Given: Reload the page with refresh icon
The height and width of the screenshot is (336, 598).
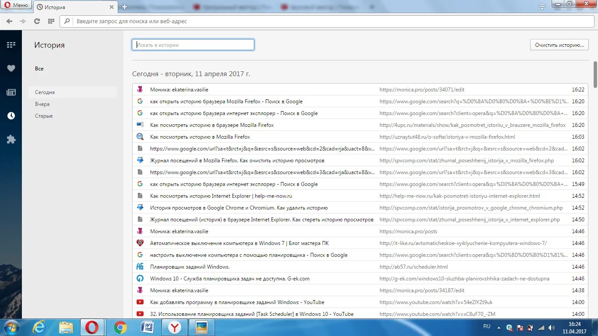Looking at the screenshot, I should (37, 21).
